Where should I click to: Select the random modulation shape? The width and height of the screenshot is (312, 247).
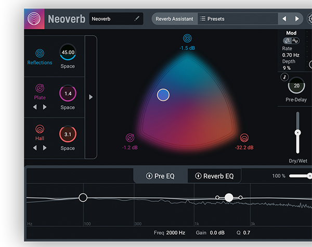[287, 41]
